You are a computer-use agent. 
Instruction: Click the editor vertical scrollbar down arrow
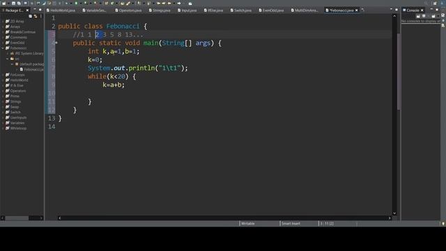coord(394,213)
